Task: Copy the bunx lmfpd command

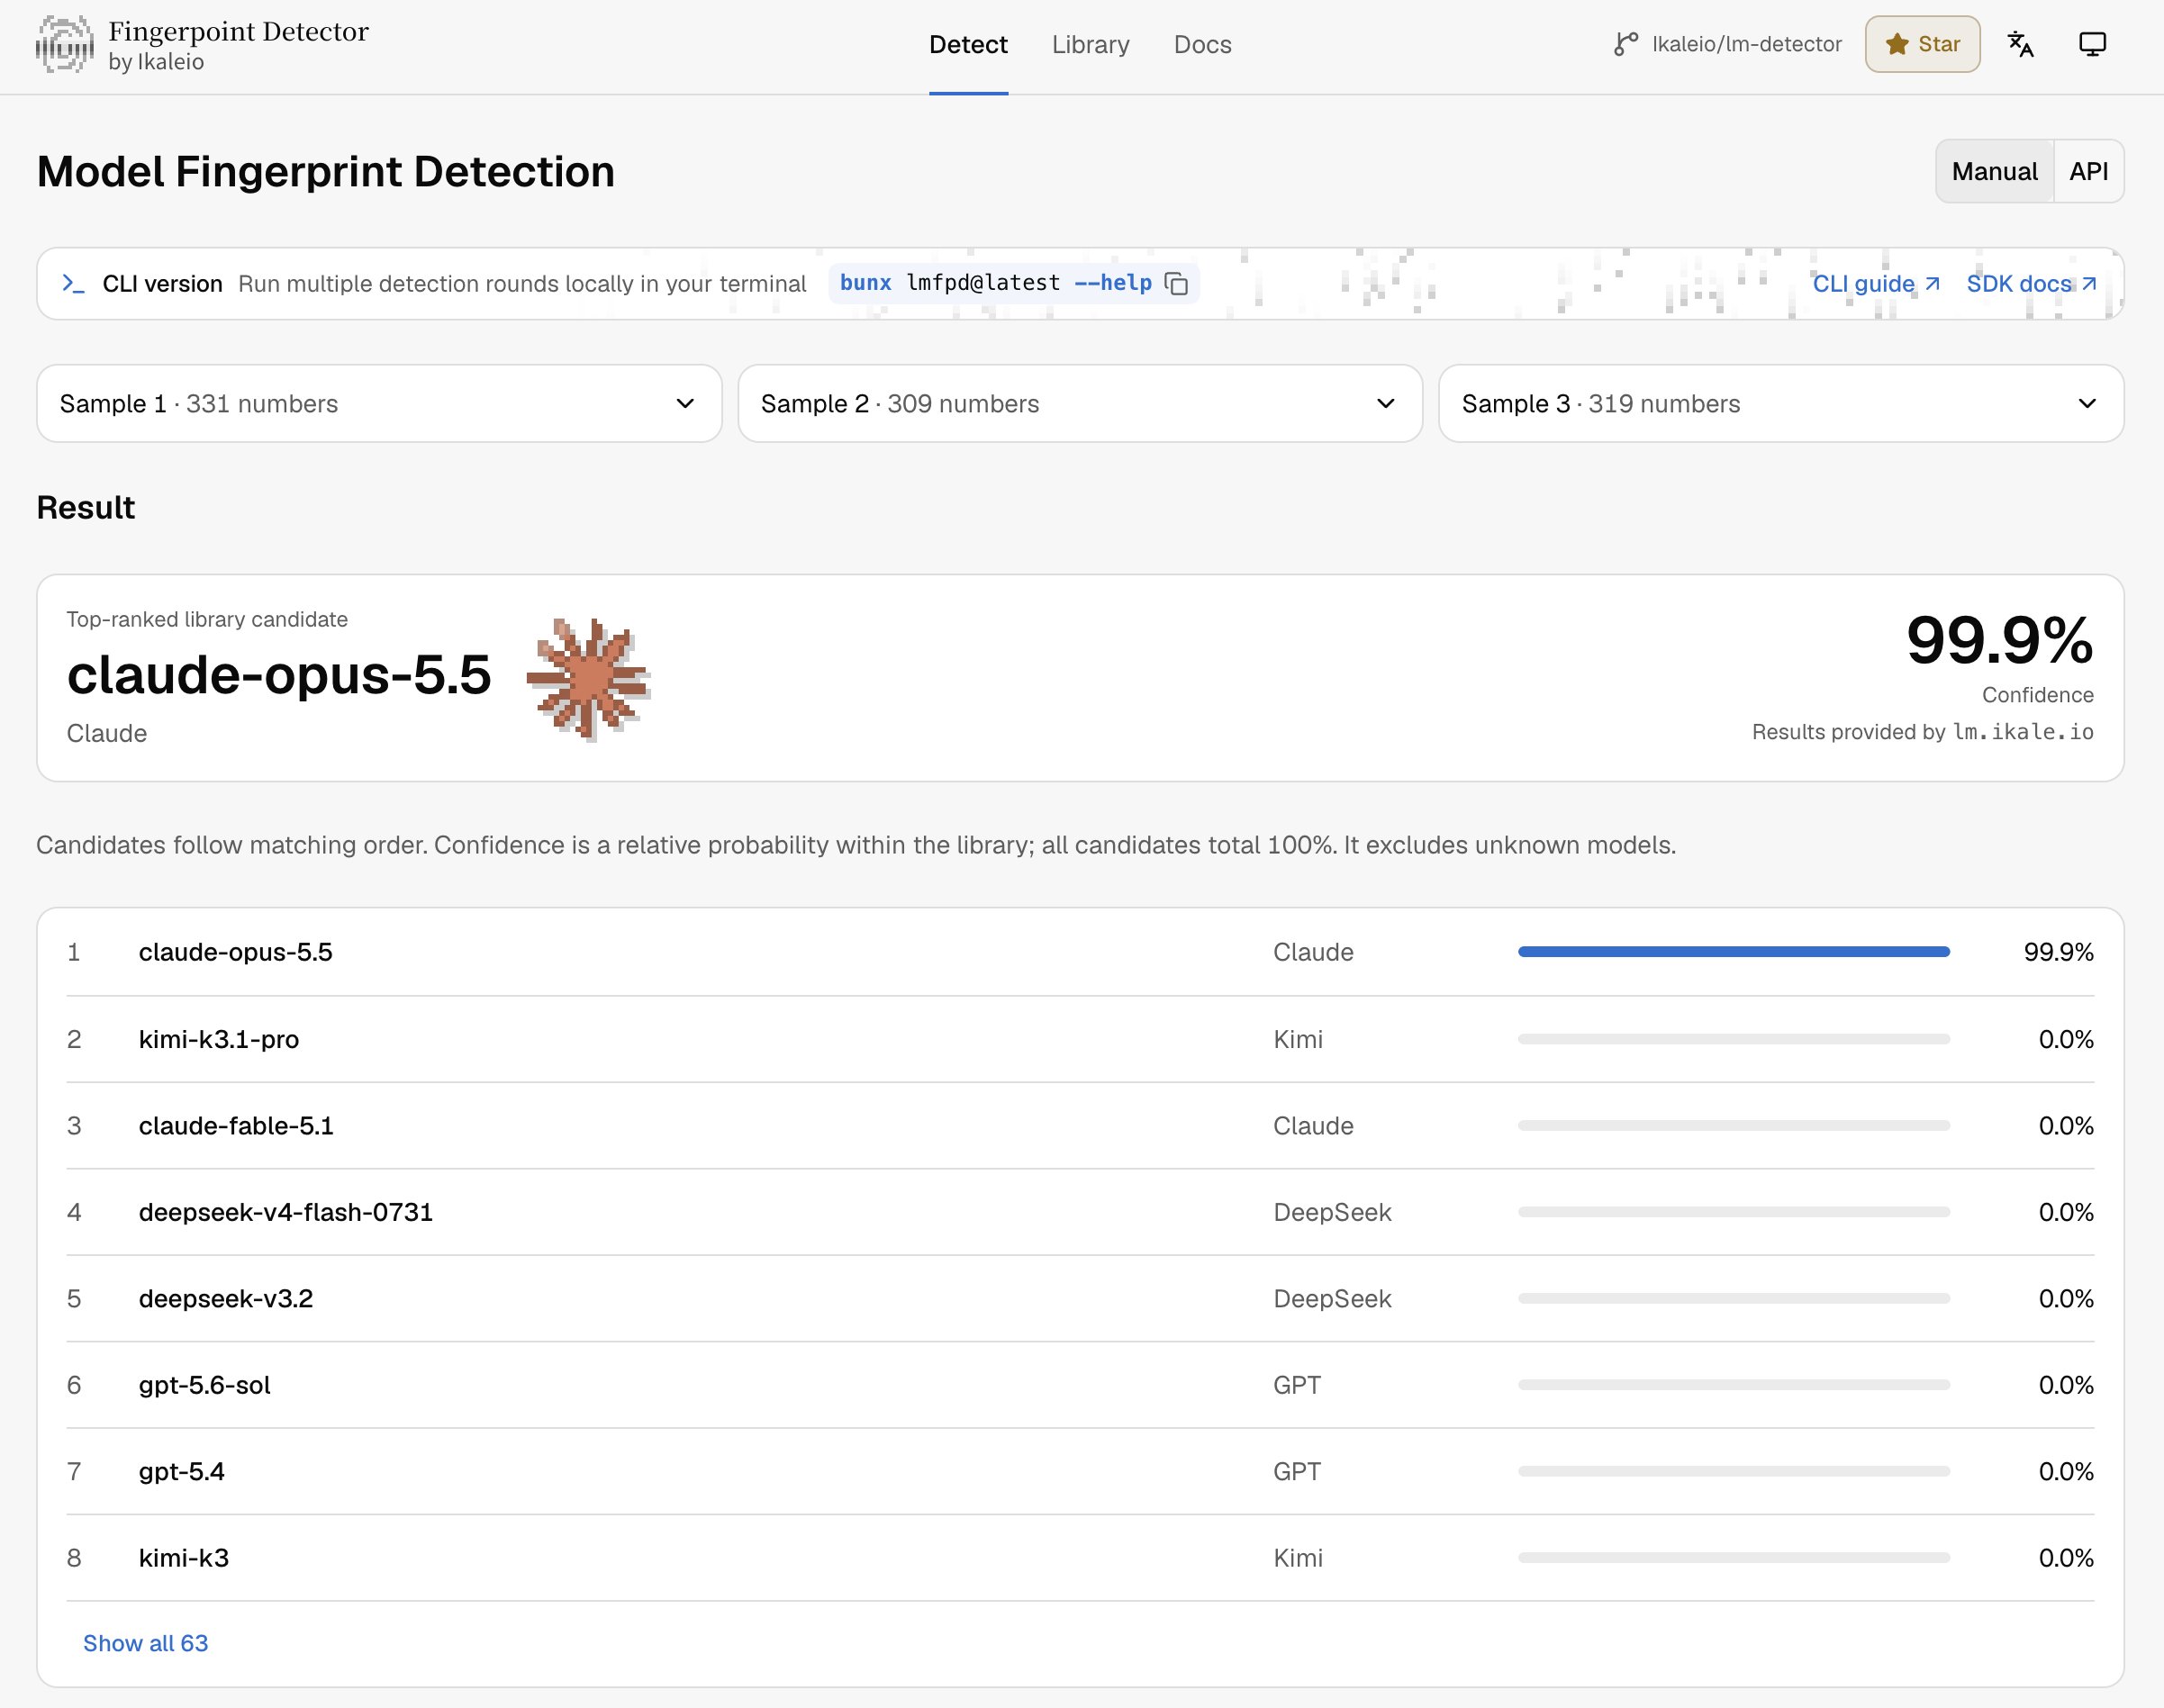Action: pos(1176,284)
